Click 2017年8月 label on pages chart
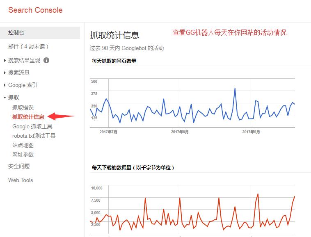The width and height of the screenshot is (311, 237). 180,132
